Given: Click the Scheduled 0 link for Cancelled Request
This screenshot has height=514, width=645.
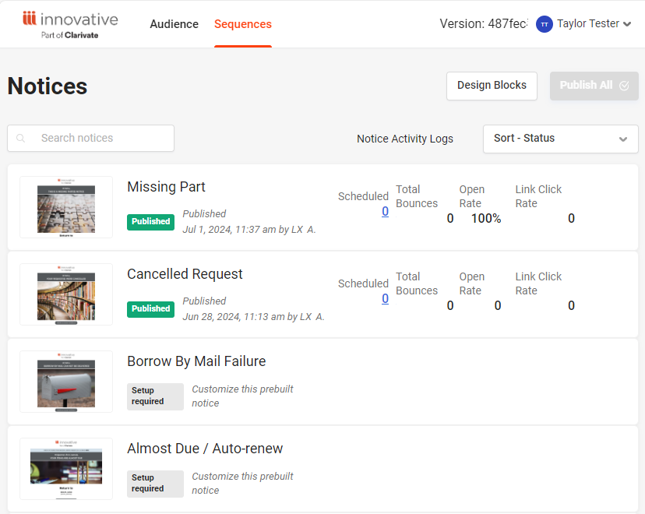Looking at the screenshot, I should pyautogui.click(x=385, y=298).
